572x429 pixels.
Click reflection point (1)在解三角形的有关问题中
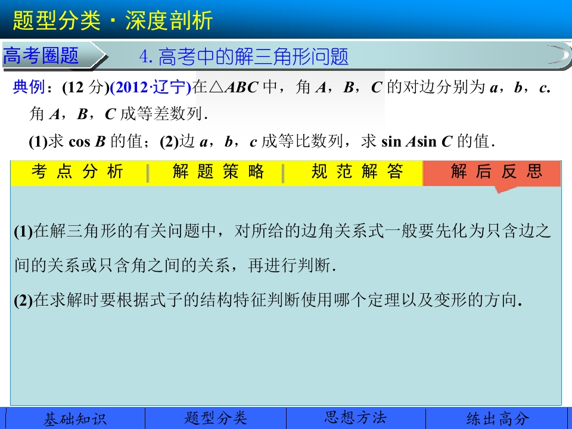pyautogui.click(x=282, y=231)
